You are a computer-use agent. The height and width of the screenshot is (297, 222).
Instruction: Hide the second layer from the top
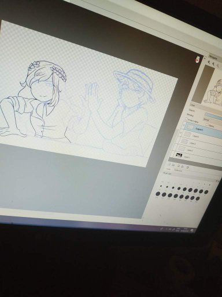point(181,133)
